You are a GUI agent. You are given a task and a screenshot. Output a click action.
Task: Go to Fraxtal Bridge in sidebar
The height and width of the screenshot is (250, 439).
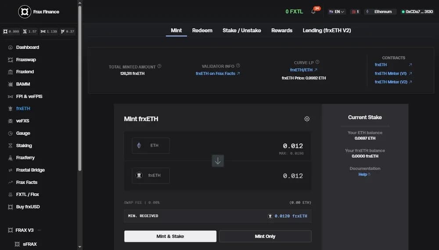tap(30, 170)
